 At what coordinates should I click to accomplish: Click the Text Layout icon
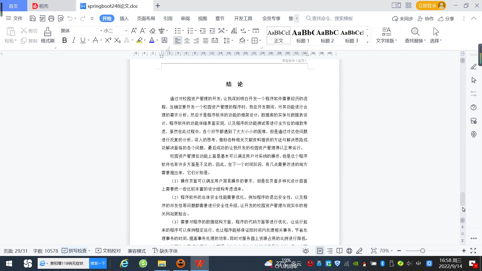pos(386,35)
